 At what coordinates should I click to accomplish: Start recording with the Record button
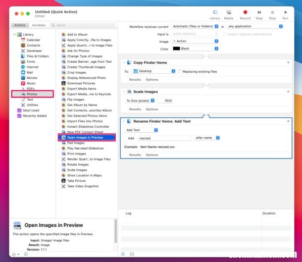coord(245,12)
